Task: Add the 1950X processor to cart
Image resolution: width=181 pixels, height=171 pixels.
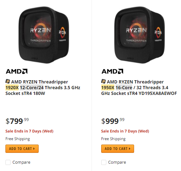Action: [117, 149]
